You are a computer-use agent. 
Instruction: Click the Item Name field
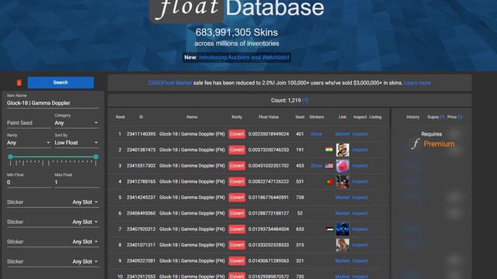point(53,103)
